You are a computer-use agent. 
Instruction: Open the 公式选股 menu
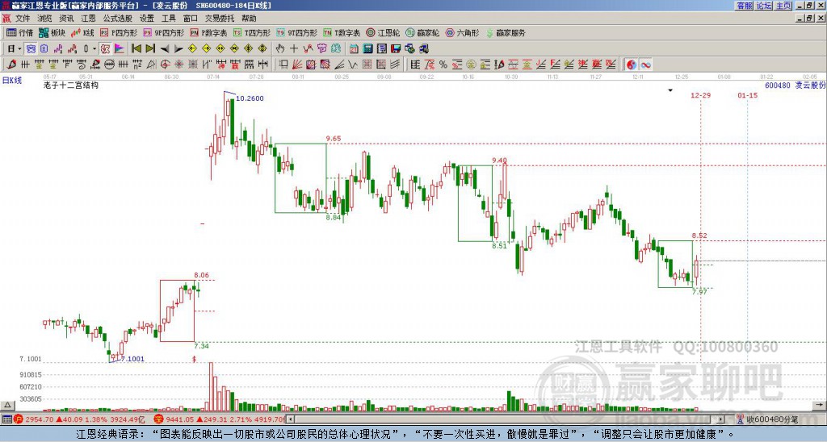[x=118, y=19]
